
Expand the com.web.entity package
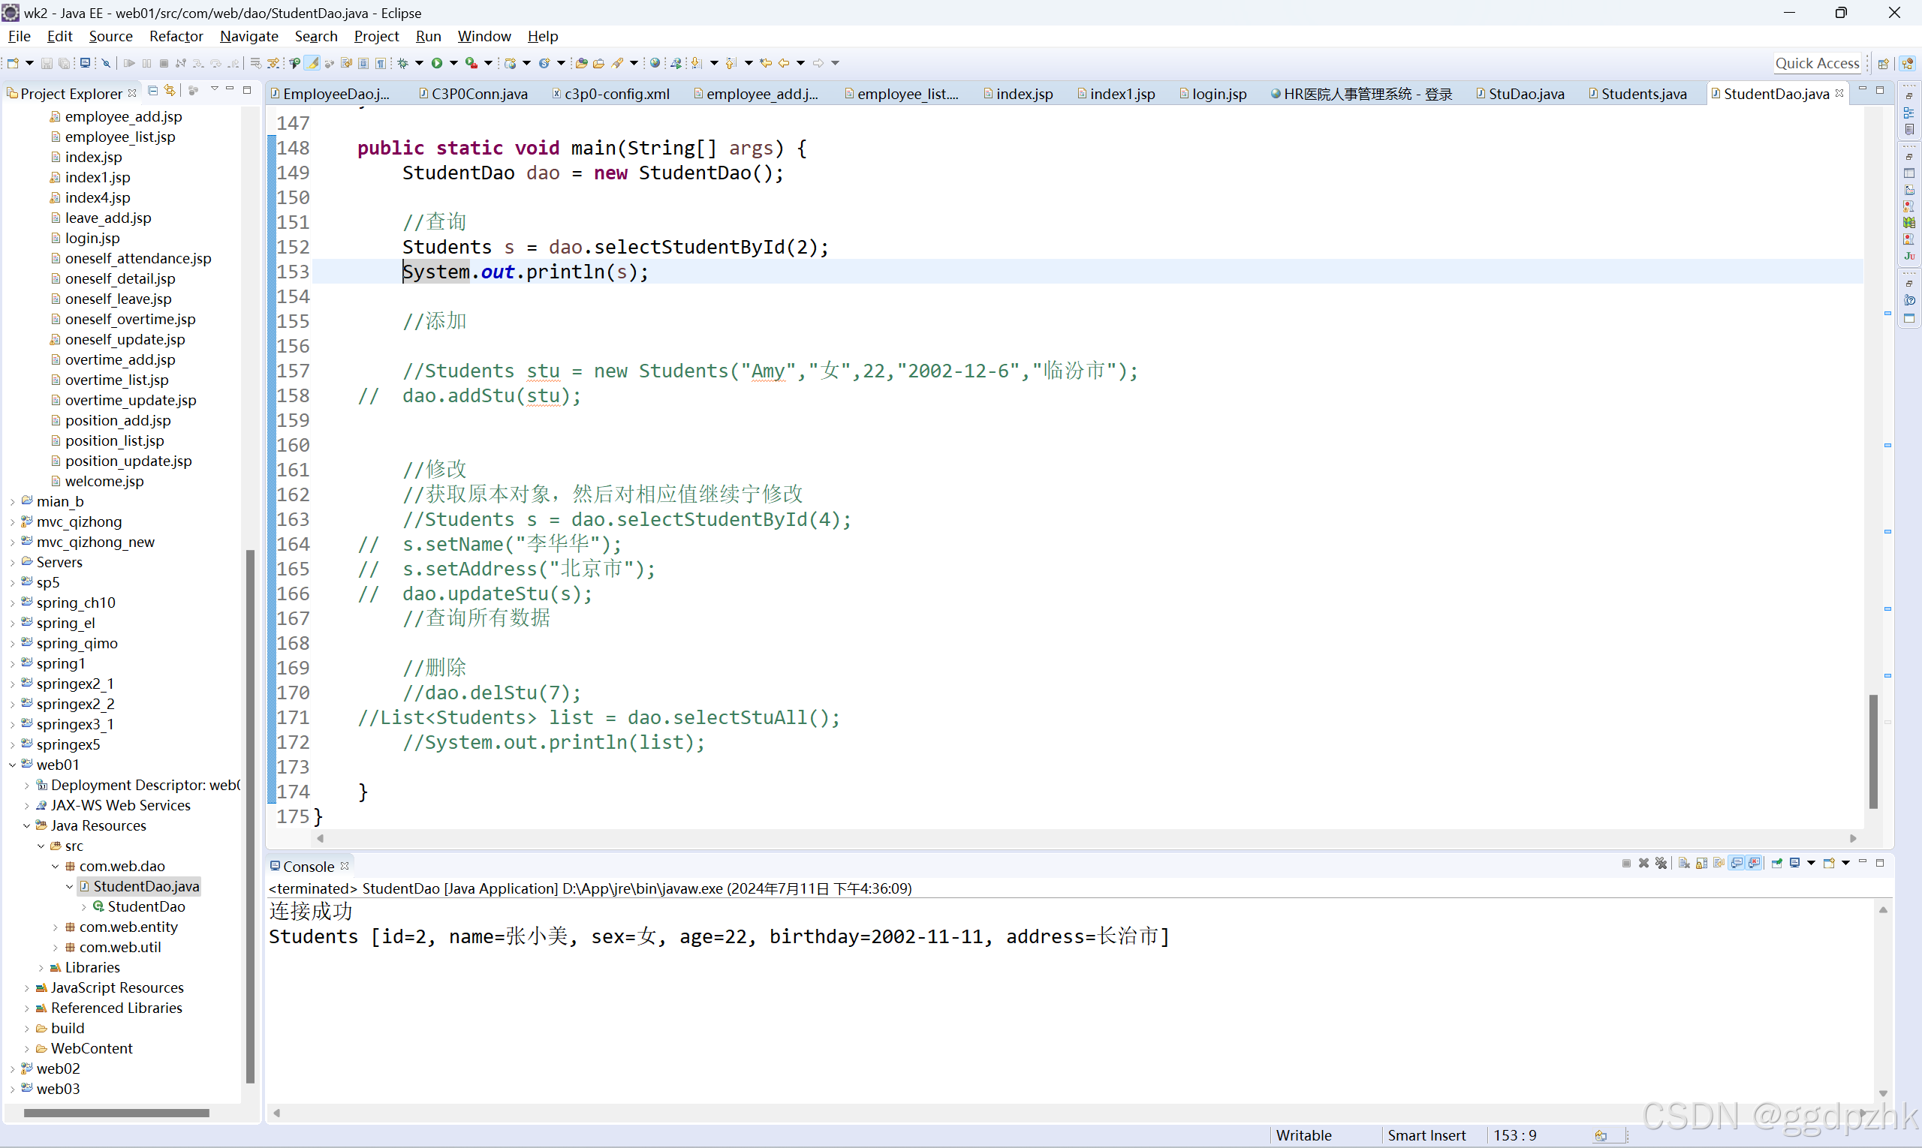(55, 927)
